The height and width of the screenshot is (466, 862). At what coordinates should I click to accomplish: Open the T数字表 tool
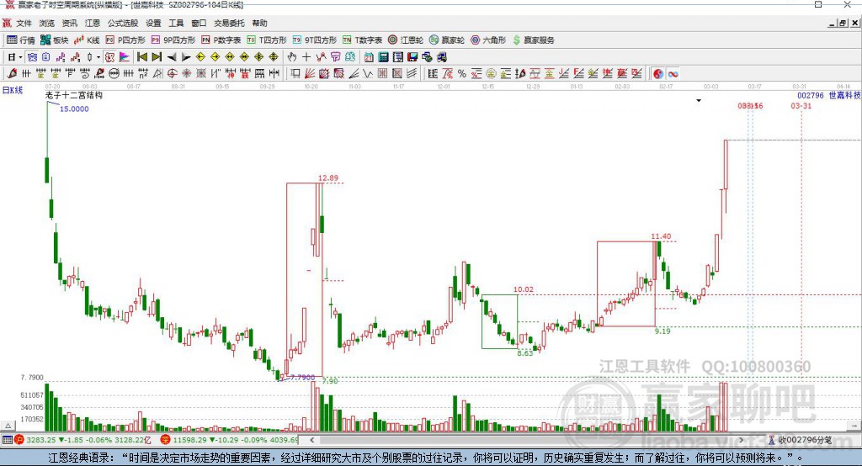click(362, 40)
